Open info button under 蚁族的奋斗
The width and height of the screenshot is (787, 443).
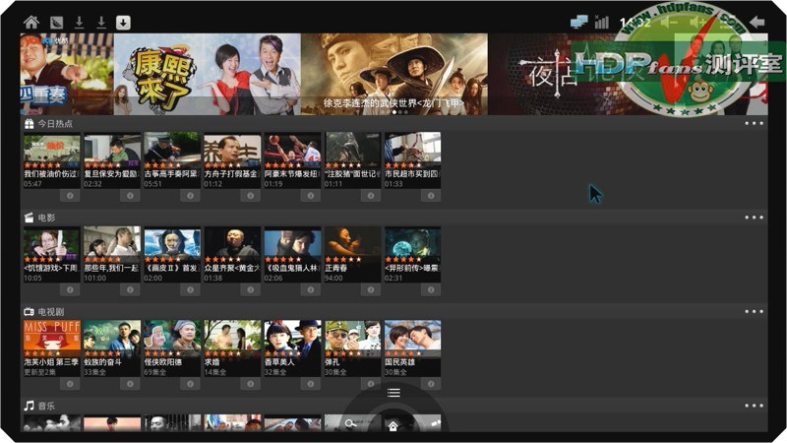130,384
